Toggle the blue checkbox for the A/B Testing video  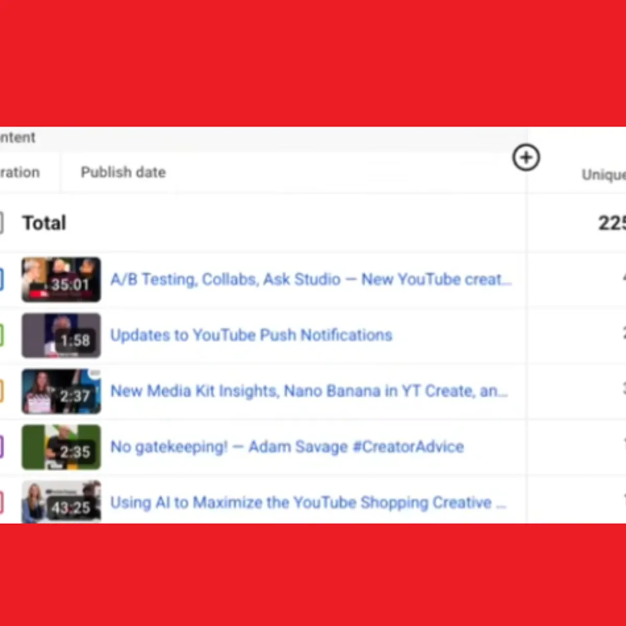[x=2, y=280]
